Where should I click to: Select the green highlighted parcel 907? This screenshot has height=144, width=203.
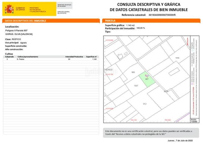pos(147,80)
